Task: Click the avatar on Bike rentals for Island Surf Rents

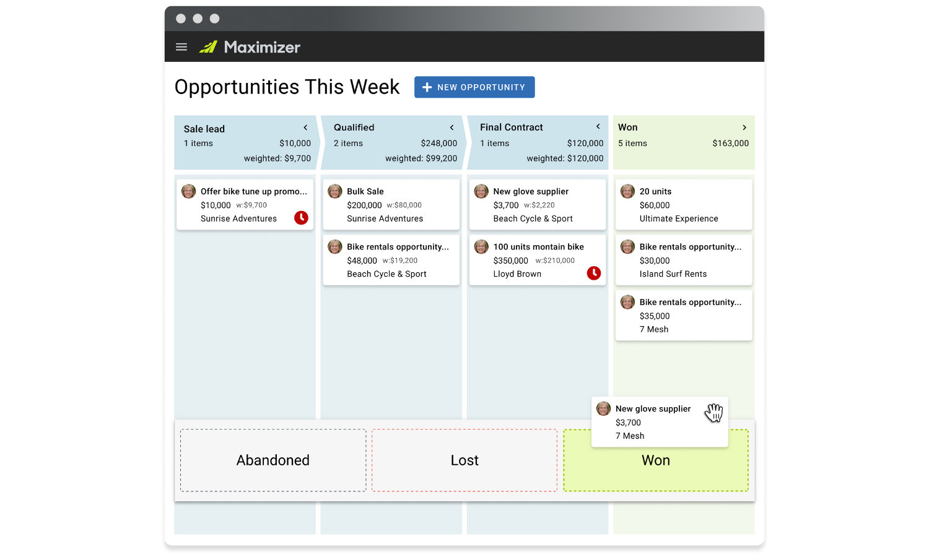Action: (x=627, y=246)
